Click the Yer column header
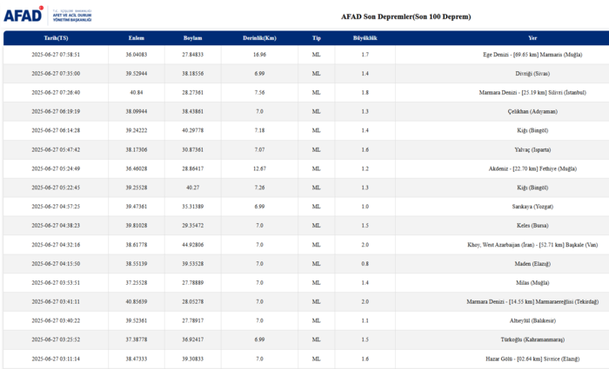Screen dimensions: 609x369 (532, 38)
